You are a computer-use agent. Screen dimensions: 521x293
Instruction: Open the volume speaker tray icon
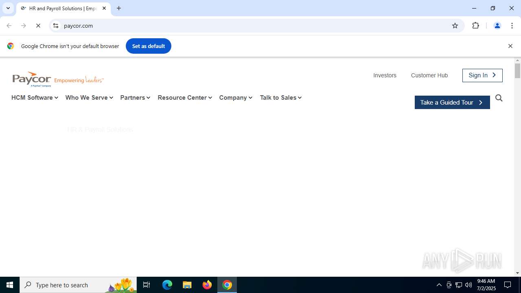[x=468, y=285]
